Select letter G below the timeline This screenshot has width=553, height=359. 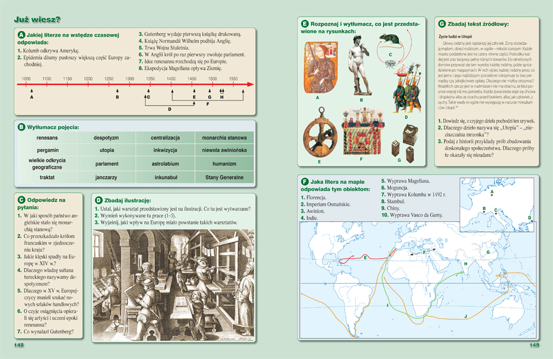pos(210,98)
